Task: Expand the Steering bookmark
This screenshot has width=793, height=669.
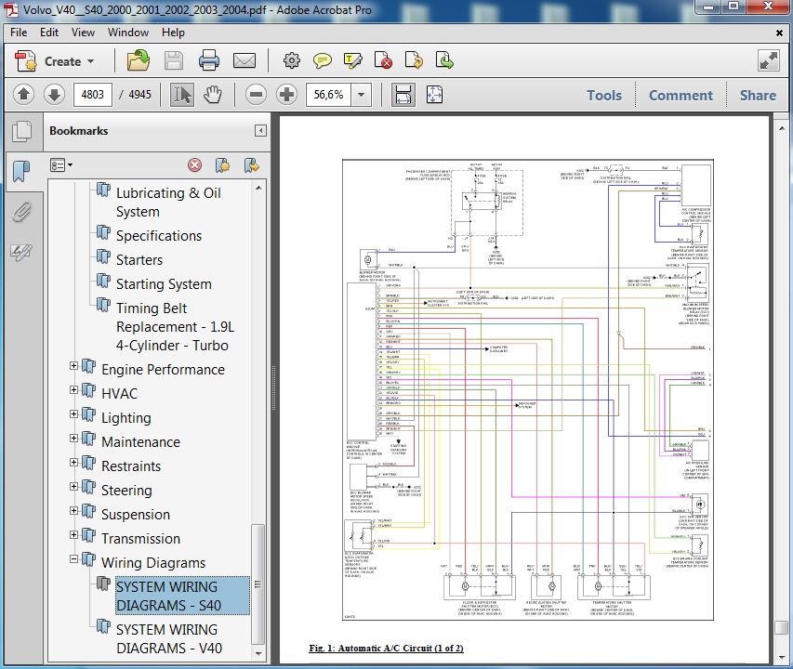Action: pyautogui.click(x=73, y=487)
